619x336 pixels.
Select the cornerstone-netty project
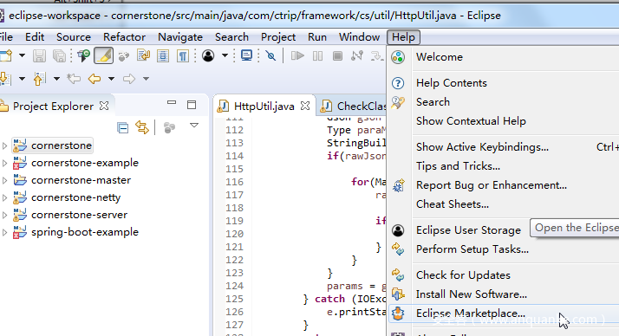coord(75,197)
